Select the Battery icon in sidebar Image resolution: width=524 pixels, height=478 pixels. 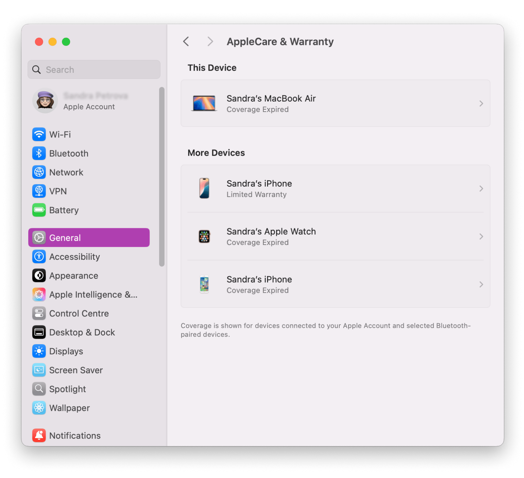pos(39,210)
